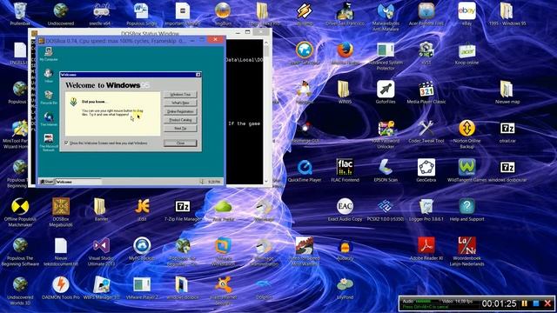Click the scrollbar in DOSBox Status Window
This screenshot has width=557, height=313.
(x=266, y=112)
